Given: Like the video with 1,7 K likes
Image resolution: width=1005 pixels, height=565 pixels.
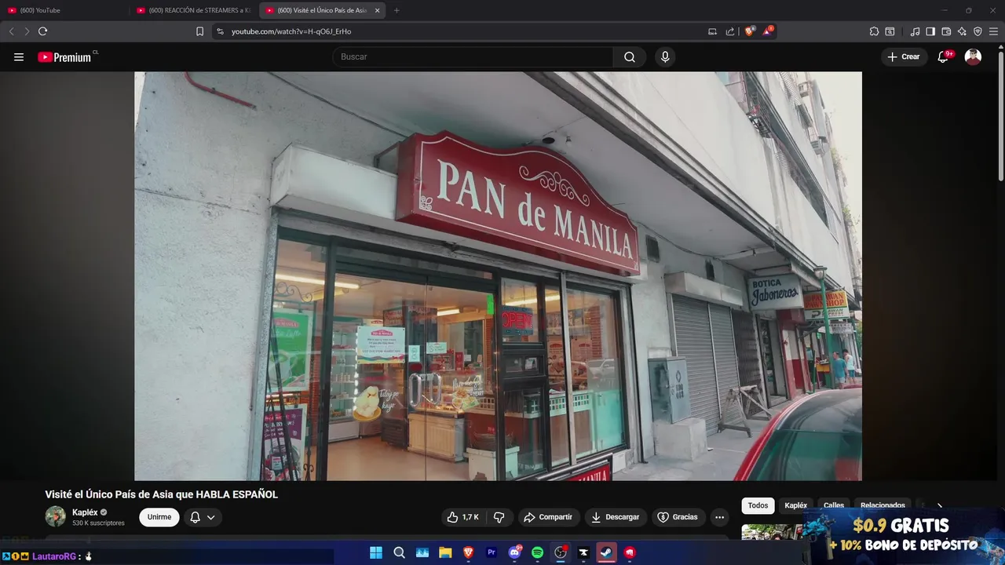Looking at the screenshot, I should pos(462,517).
